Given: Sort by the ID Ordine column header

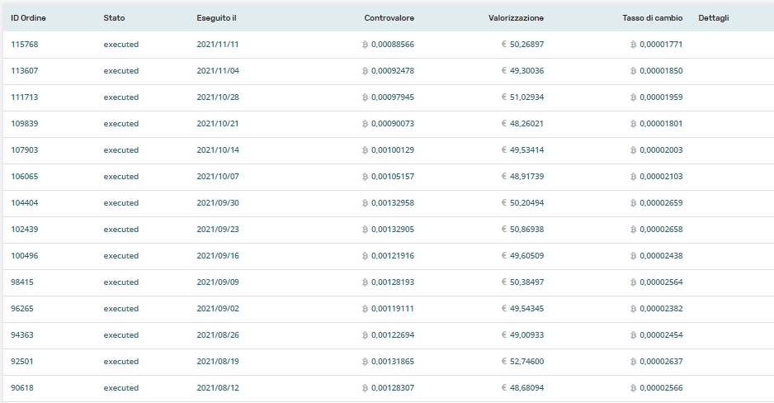Looking at the screenshot, I should tap(27, 18).
